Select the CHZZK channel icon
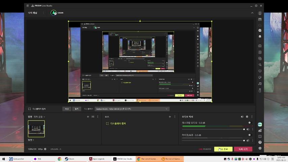The width and height of the screenshot is (288, 162). (x=54, y=13)
